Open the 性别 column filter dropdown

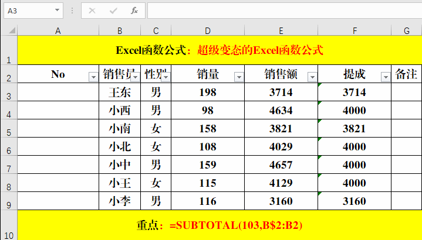click(166, 77)
